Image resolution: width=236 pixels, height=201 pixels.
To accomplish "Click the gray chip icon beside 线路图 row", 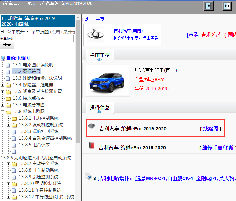I will coord(91,126).
